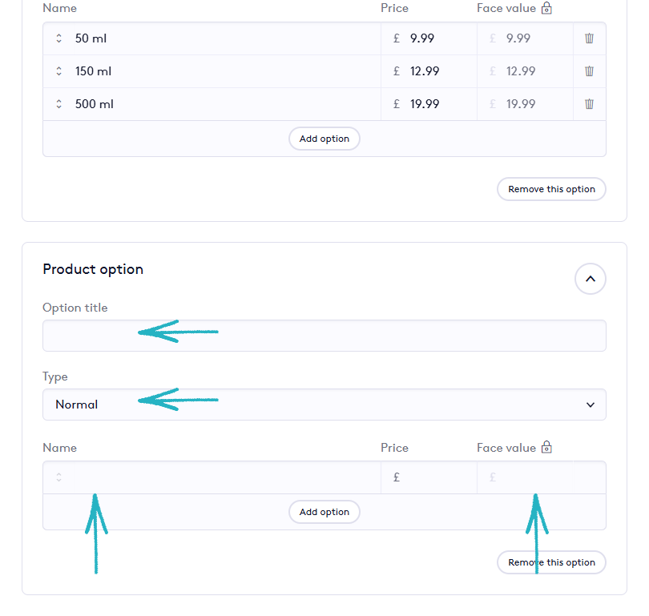Open the Type dropdown showing Normal
The image size is (649, 616).
(x=324, y=405)
